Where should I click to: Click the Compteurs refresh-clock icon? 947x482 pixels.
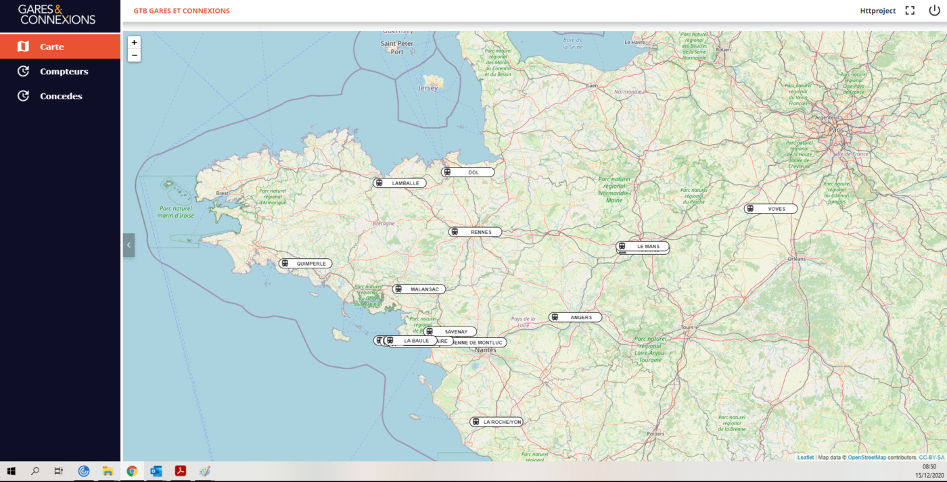tap(23, 71)
